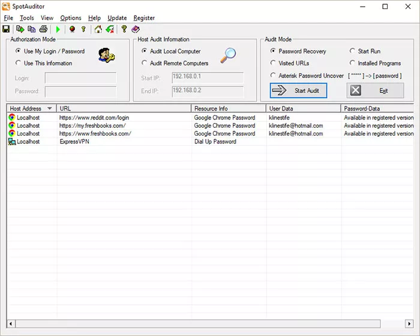Open the Register menu
The height and width of the screenshot is (336, 420).
(x=144, y=18)
